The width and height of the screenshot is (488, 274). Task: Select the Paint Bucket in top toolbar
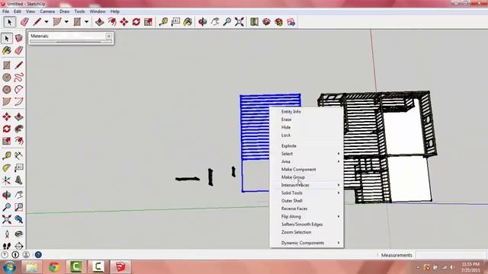[188, 22]
